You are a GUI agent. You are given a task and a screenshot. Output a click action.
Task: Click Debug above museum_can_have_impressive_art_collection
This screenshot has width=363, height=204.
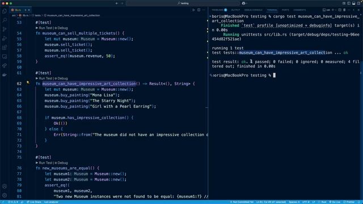coord(61,78)
